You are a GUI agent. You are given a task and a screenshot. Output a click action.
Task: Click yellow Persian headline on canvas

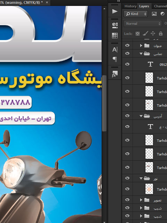(51, 79)
